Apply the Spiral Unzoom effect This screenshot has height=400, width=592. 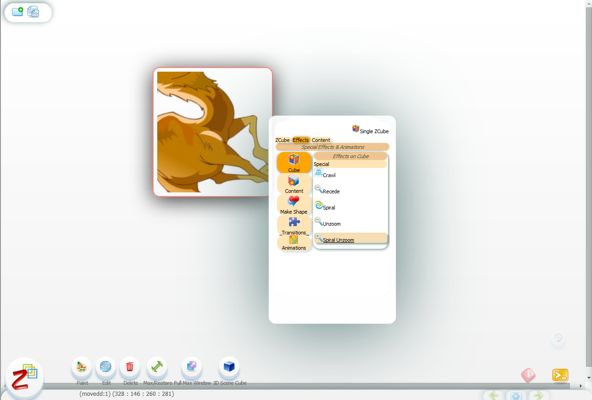point(338,240)
